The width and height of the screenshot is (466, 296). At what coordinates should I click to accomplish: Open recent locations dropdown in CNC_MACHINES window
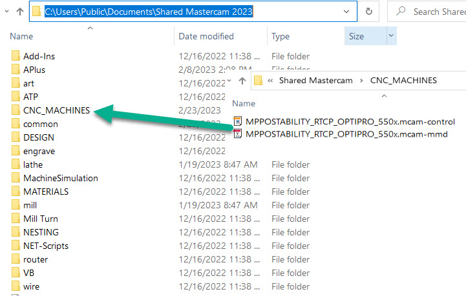tap(229, 81)
